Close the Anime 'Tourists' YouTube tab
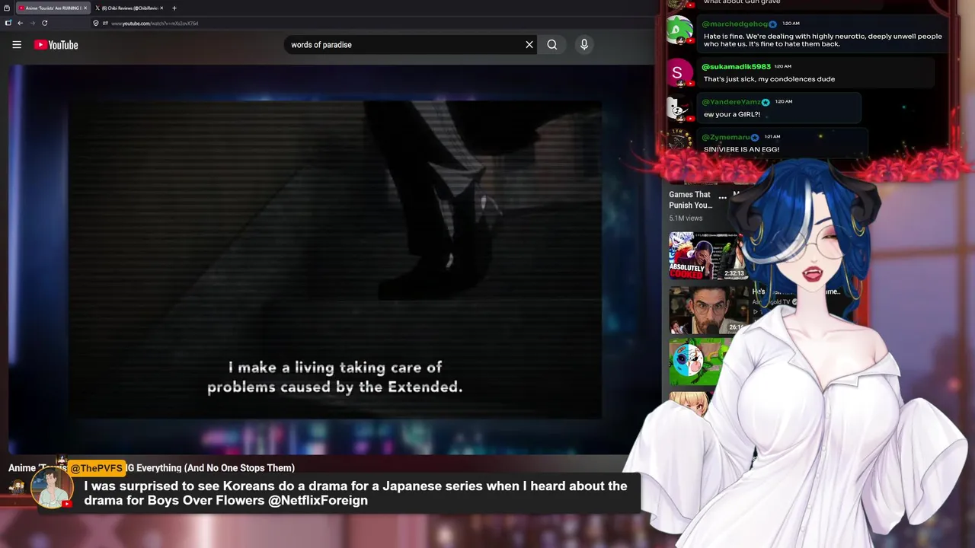This screenshot has height=548, width=975. (x=85, y=8)
